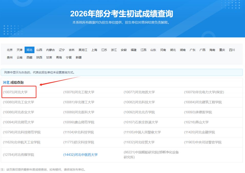Select the 广东 province tab

(192, 50)
